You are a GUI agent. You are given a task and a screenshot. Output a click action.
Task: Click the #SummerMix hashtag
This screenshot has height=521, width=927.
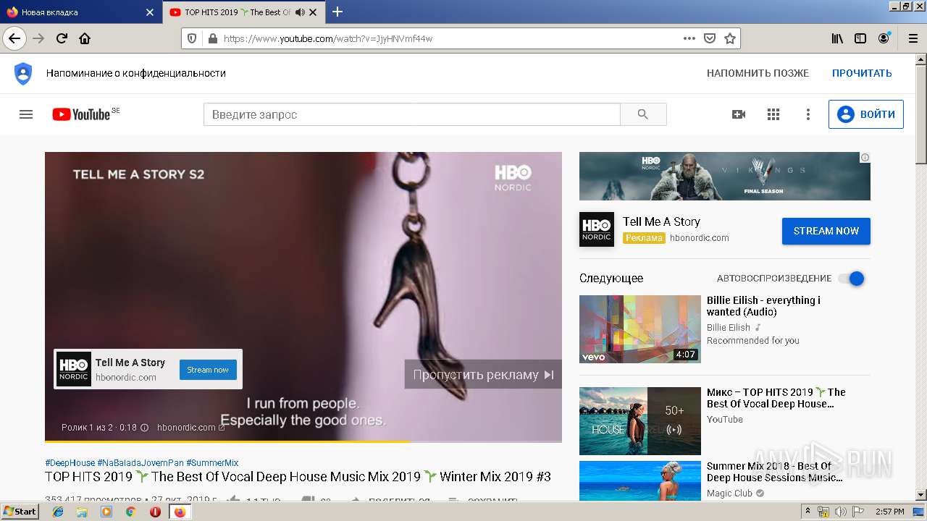point(212,463)
